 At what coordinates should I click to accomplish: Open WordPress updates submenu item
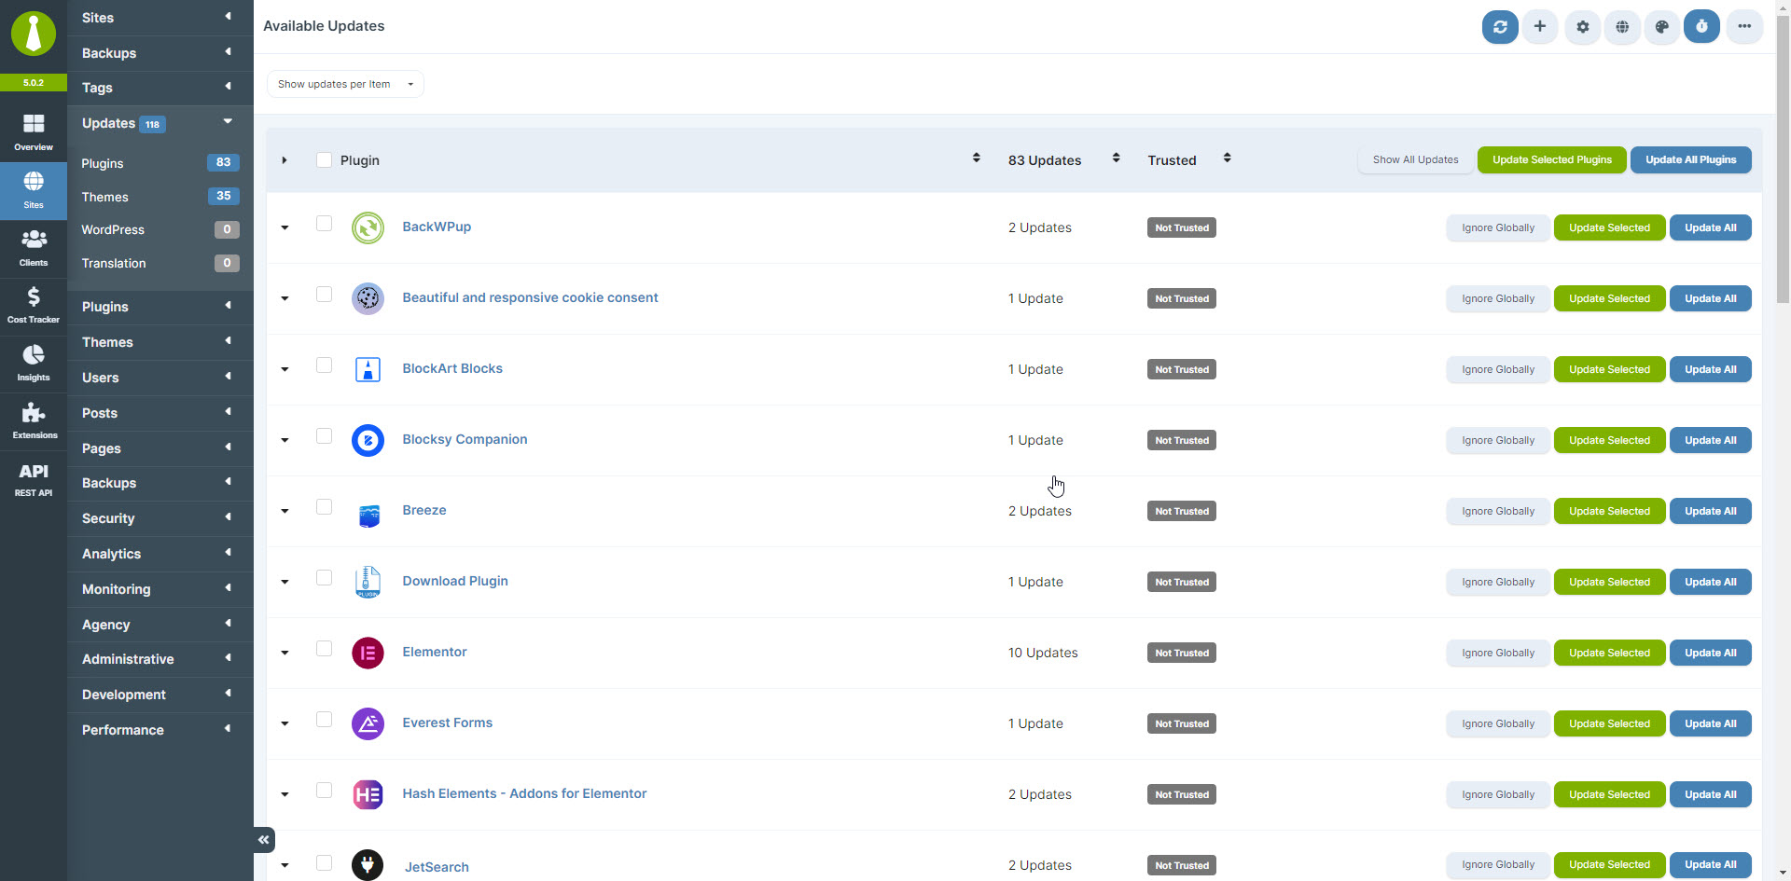pyautogui.click(x=160, y=229)
